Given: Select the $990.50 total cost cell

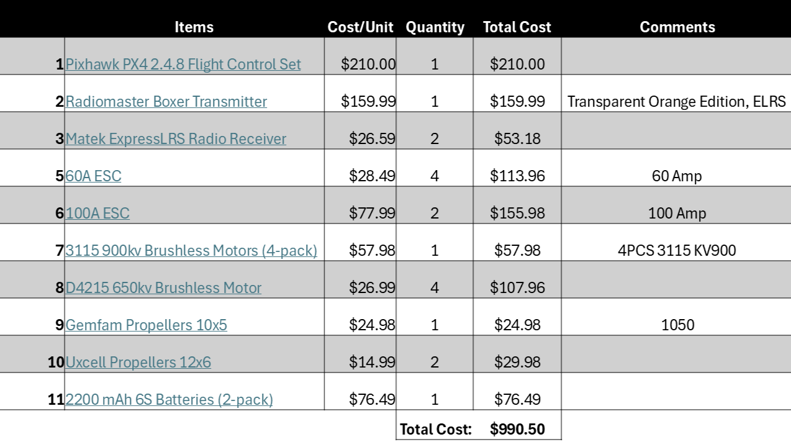Looking at the screenshot, I should coord(517,429).
